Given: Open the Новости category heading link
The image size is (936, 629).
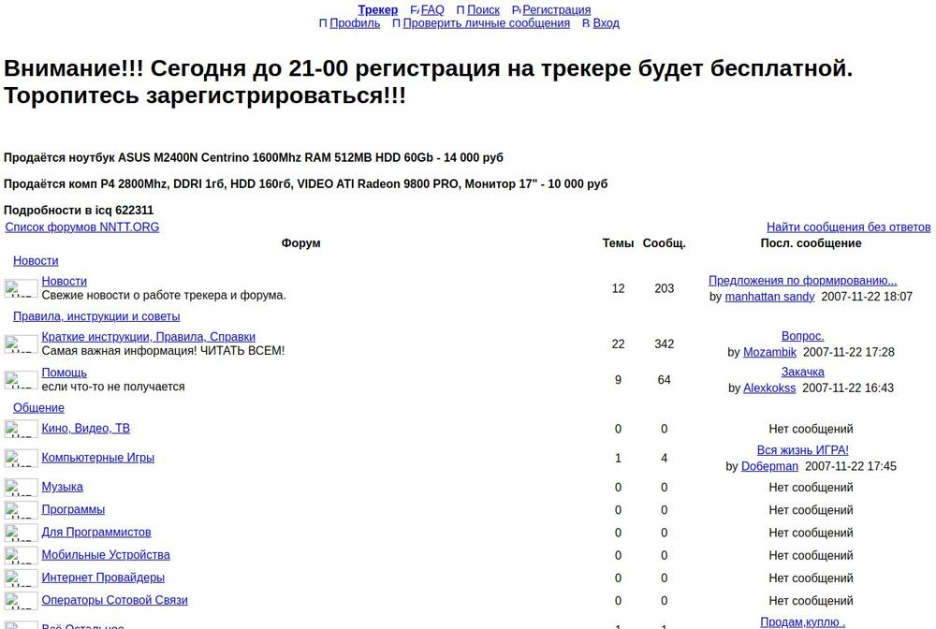Looking at the screenshot, I should 36,261.
